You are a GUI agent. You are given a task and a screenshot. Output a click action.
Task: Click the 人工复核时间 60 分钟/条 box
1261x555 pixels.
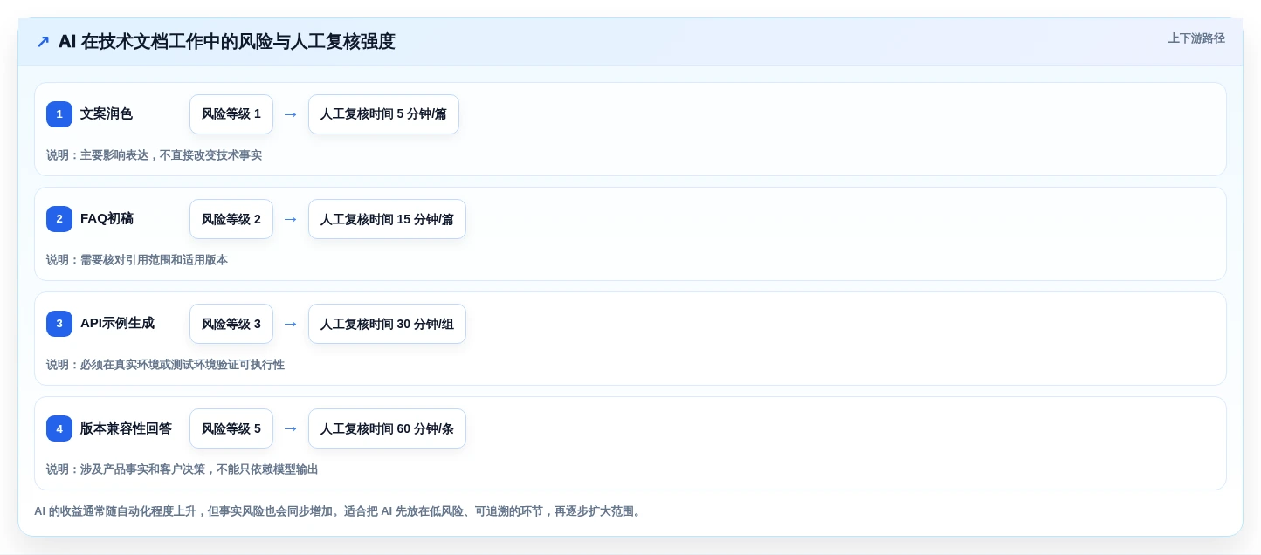387,428
